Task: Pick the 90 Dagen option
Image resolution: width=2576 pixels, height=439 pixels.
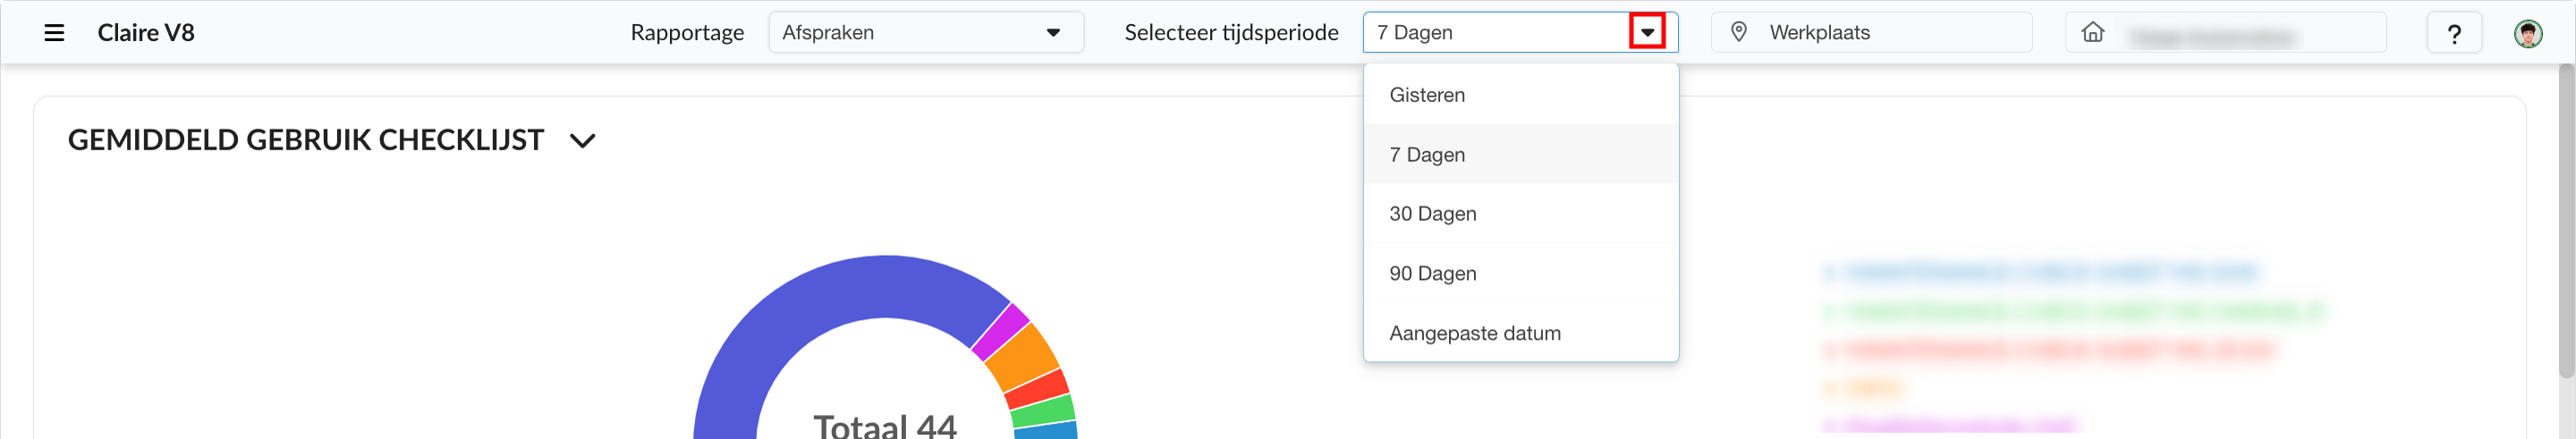Action: [1432, 273]
